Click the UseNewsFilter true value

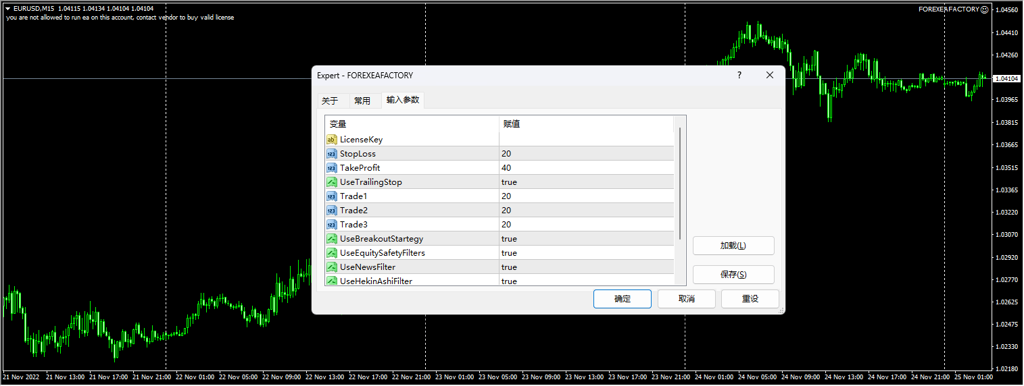[x=509, y=267]
